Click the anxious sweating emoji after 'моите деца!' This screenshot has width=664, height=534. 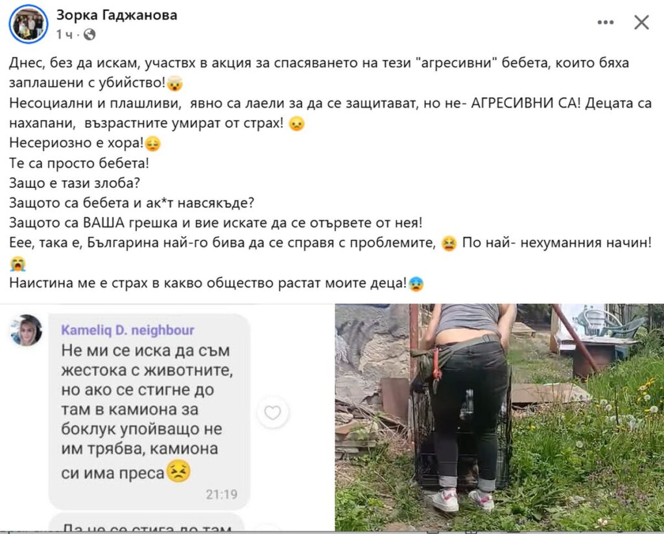pos(416,283)
